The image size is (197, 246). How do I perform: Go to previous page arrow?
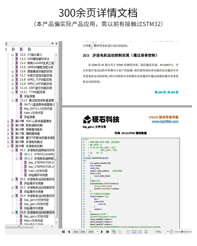[69, 232]
